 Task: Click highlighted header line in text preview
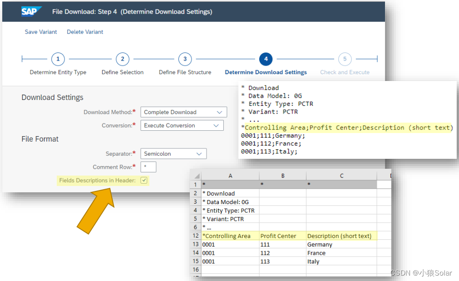click(347, 128)
